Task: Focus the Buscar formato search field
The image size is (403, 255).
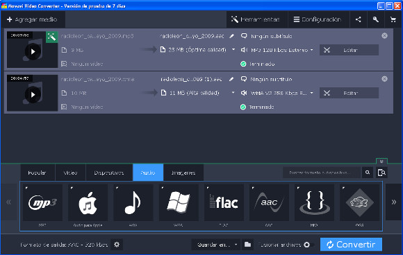Action: pyautogui.click(x=322, y=173)
